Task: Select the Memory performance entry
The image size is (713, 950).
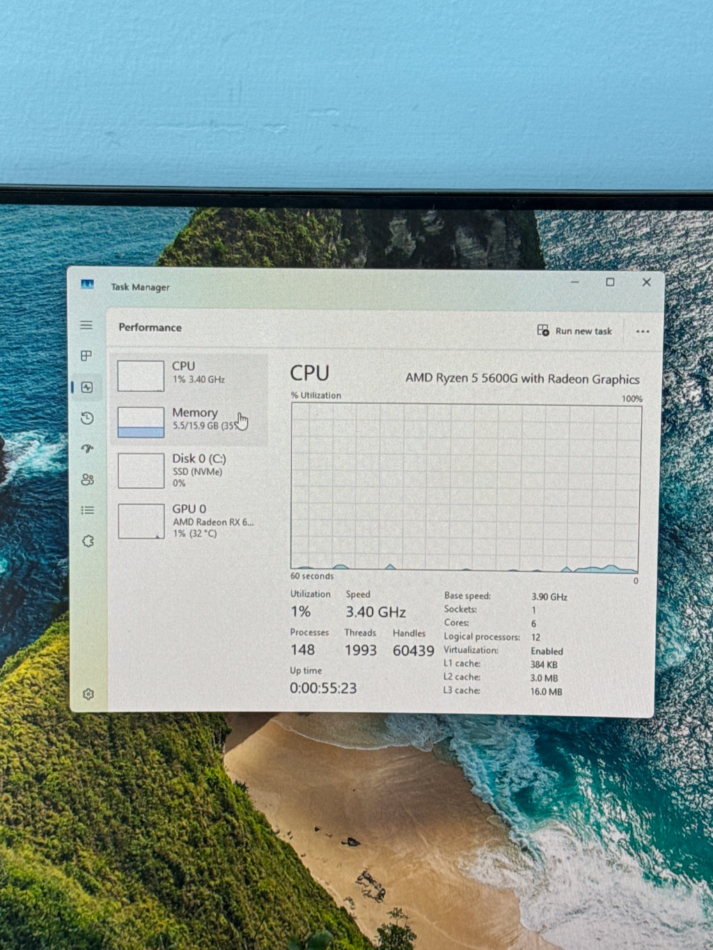Action: (x=189, y=422)
